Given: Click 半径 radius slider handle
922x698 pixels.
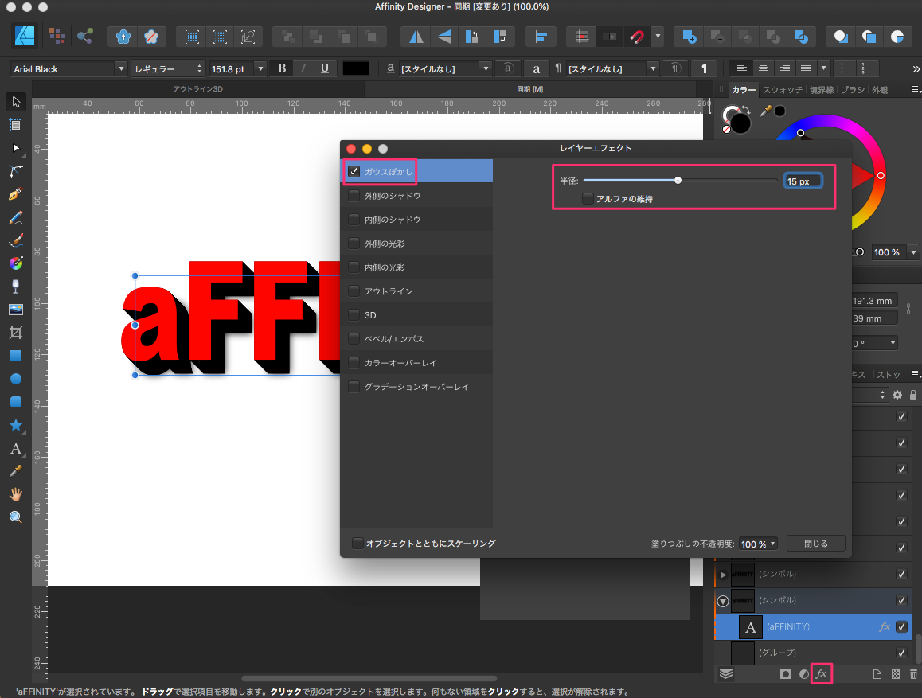Looking at the screenshot, I should pyautogui.click(x=678, y=181).
